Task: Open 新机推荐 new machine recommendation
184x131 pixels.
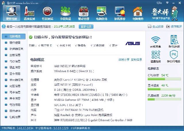Action: tap(120, 13)
